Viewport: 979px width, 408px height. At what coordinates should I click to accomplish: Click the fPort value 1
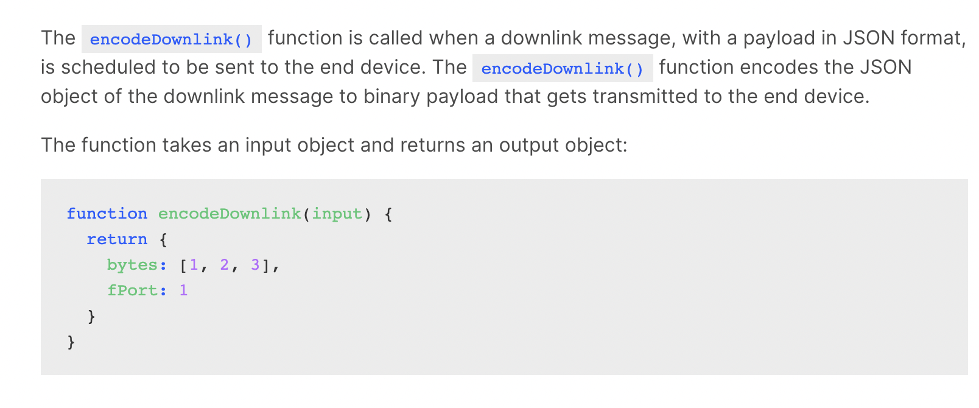(x=183, y=290)
